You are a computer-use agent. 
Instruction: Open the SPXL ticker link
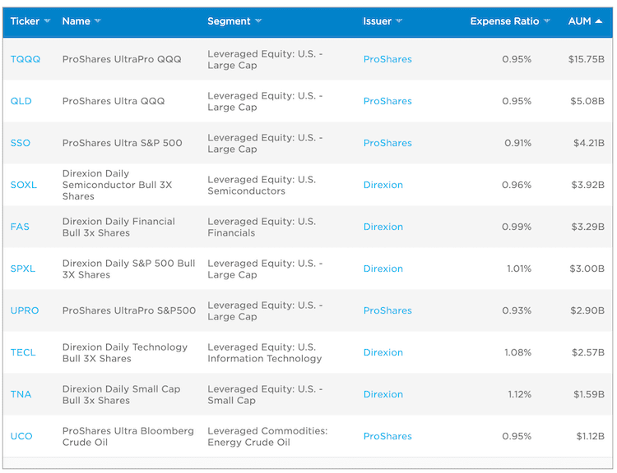pos(23,269)
